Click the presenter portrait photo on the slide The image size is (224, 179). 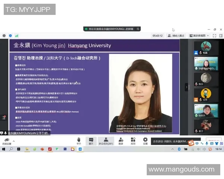point(141,93)
